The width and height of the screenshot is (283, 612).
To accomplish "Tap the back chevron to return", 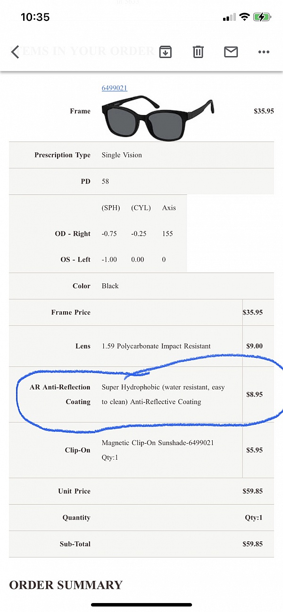I will (15, 52).
